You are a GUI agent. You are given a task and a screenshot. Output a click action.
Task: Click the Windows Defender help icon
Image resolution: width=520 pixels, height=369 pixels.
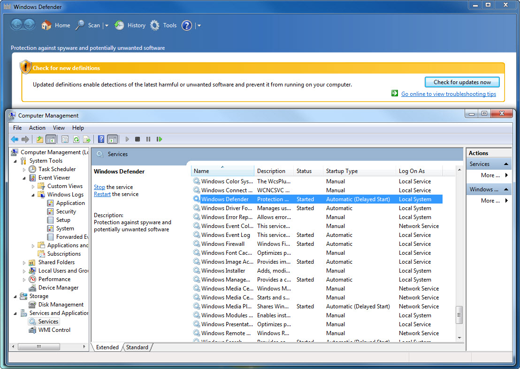pyautogui.click(x=187, y=25)
